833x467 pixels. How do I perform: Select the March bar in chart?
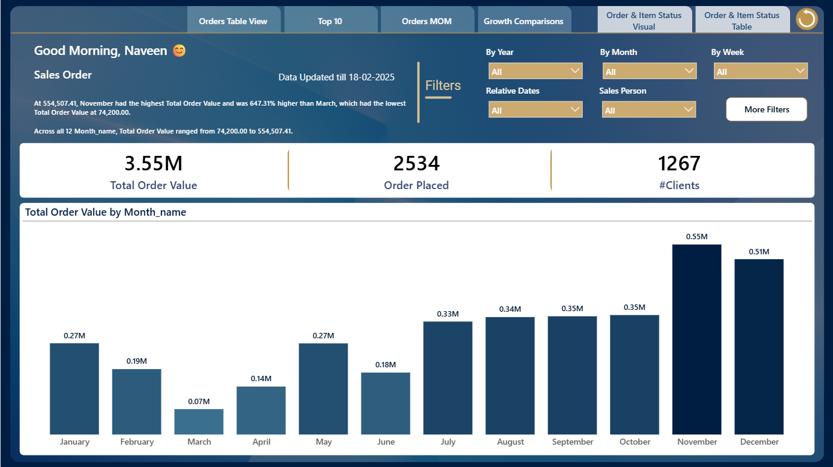(199, 422)
